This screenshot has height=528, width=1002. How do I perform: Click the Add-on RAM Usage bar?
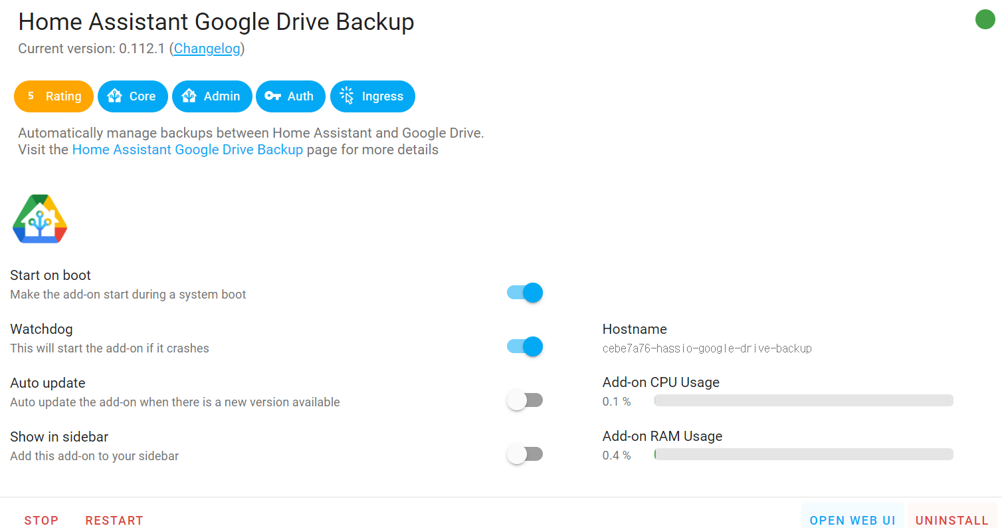click(x=804, y=454)
